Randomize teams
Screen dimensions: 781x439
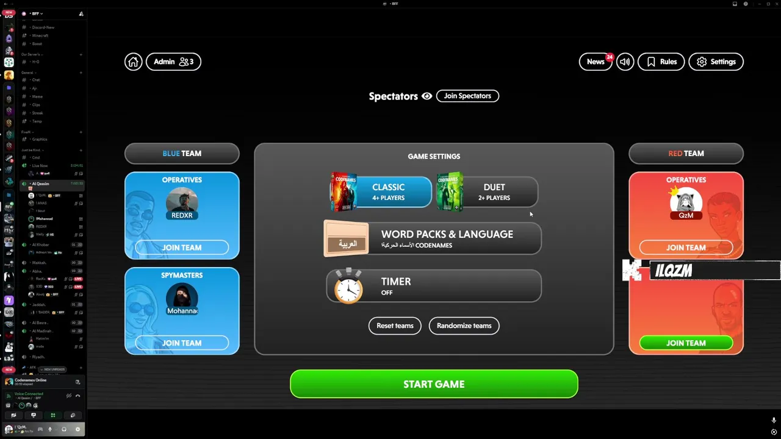coord(464,326)
